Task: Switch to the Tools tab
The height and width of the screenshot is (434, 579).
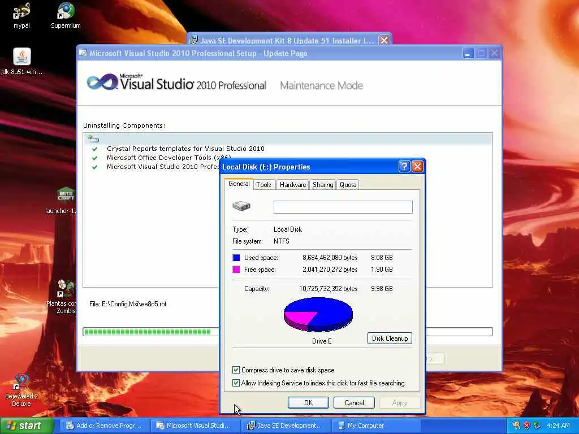Action: 263,185
